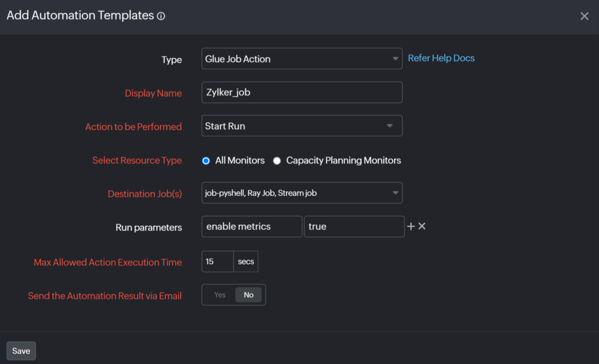Click the Run parameters field label
Viewport: 599px width, 364px height.
[148, 227]
